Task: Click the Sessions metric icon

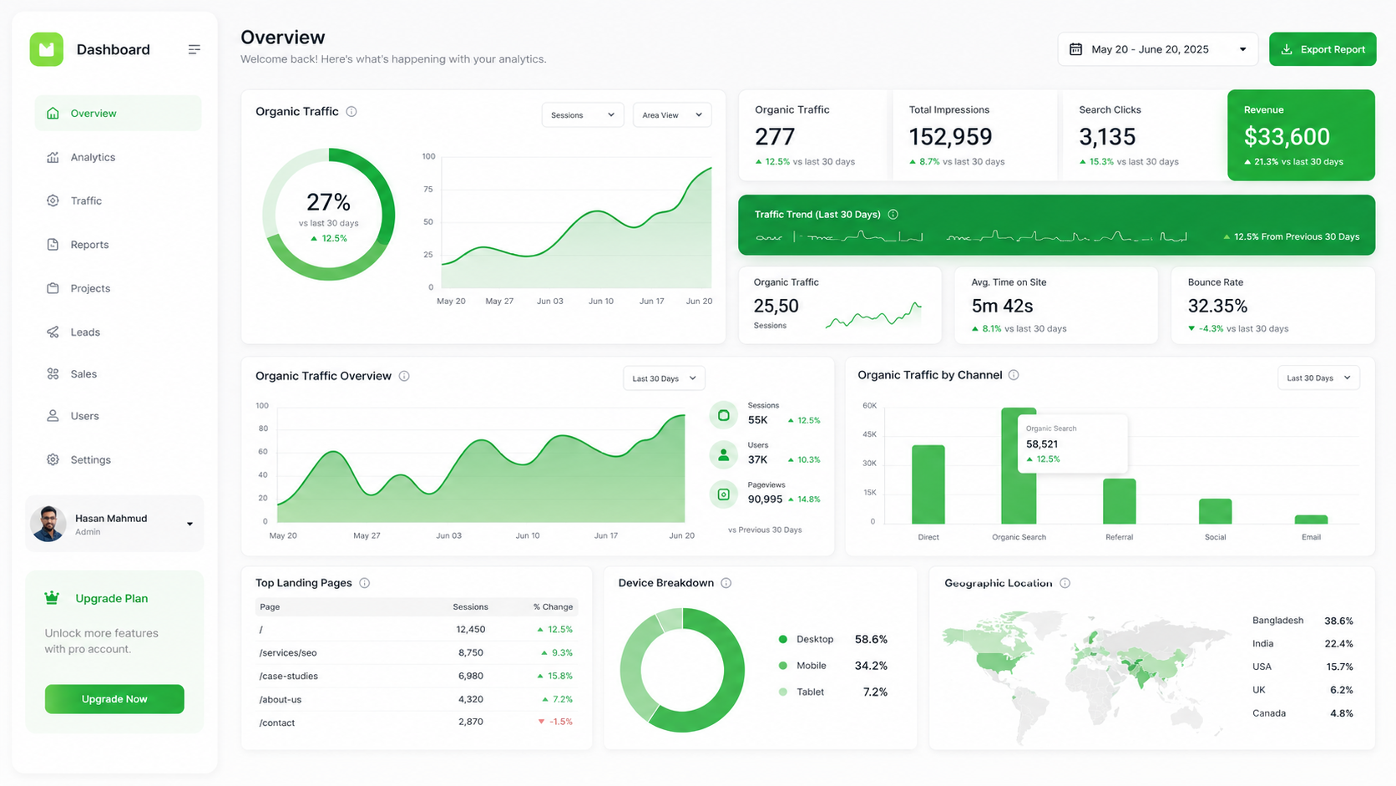Action: coord(724,415)
